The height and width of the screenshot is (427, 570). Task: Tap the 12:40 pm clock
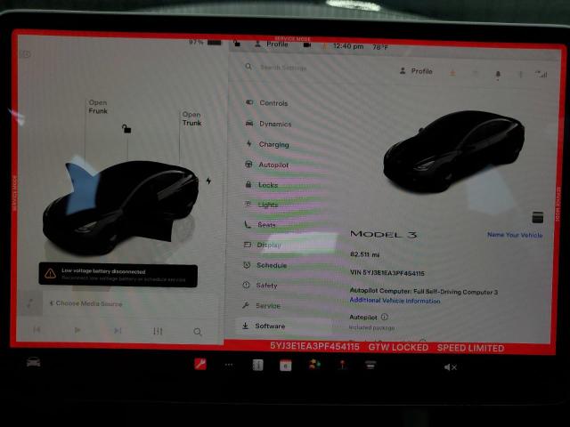pos(348,46)
